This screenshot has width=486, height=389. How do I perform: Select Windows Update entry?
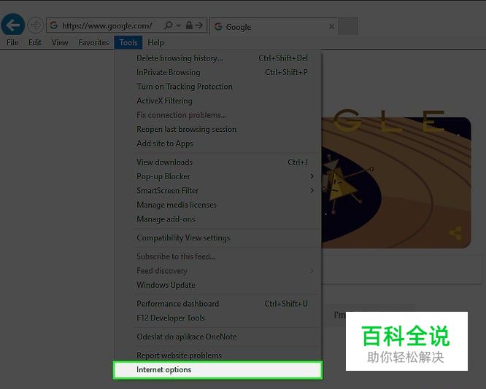(x=218, y=285)
